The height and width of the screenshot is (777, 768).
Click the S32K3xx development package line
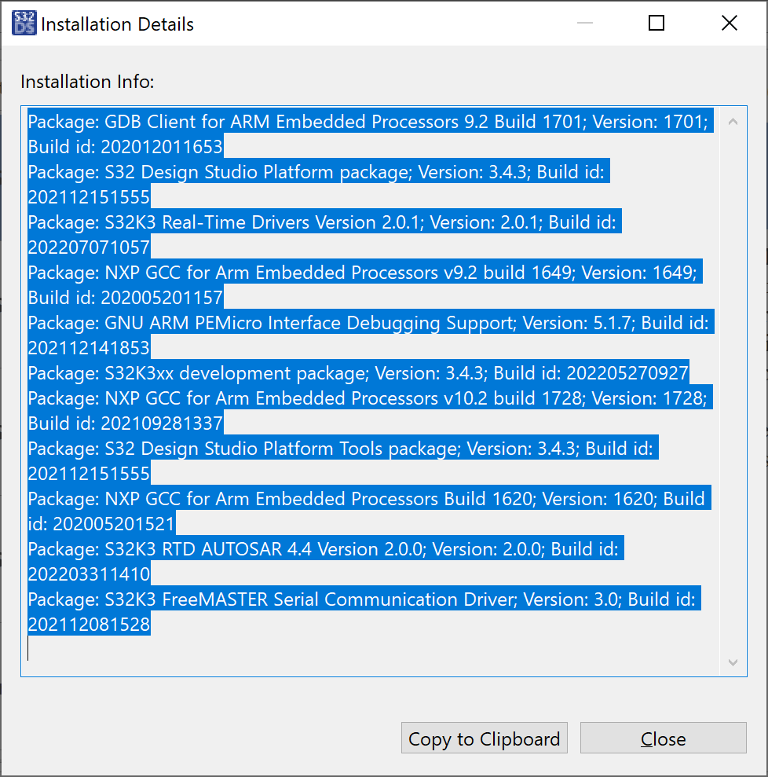pyautogui.click(x=358, y=373)
